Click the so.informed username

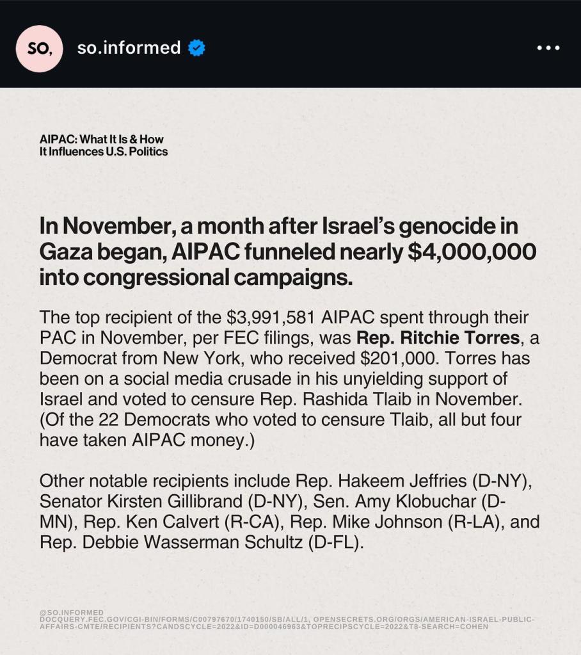click(x=129, y=48)
